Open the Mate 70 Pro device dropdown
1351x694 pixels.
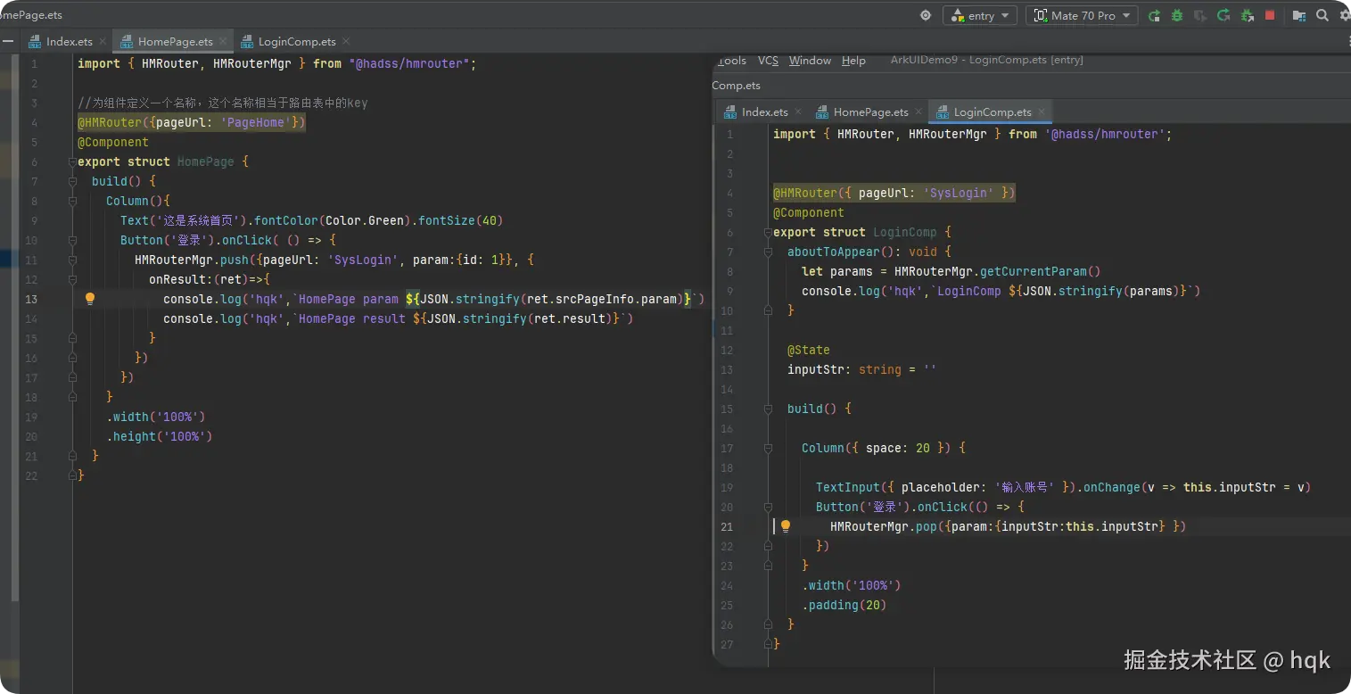coord(1082,15)
